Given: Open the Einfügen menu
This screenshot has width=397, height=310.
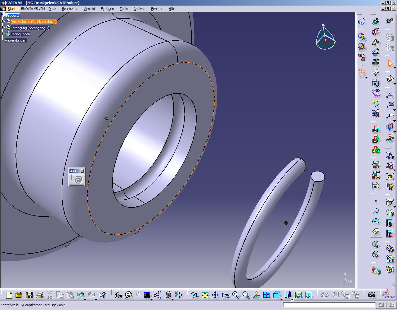Looking at the screenshot, I should 107,9.
